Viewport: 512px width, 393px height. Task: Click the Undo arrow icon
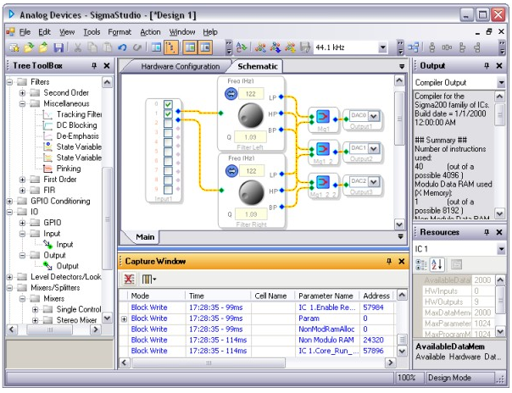(x=122, y=47)
